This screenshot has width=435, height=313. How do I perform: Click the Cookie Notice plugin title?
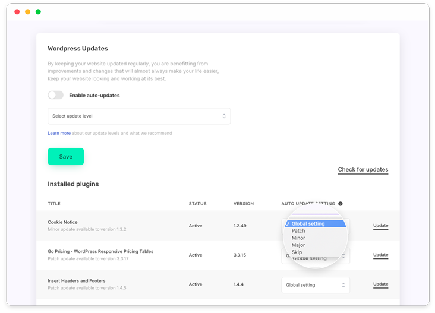[x=63, y=222]
